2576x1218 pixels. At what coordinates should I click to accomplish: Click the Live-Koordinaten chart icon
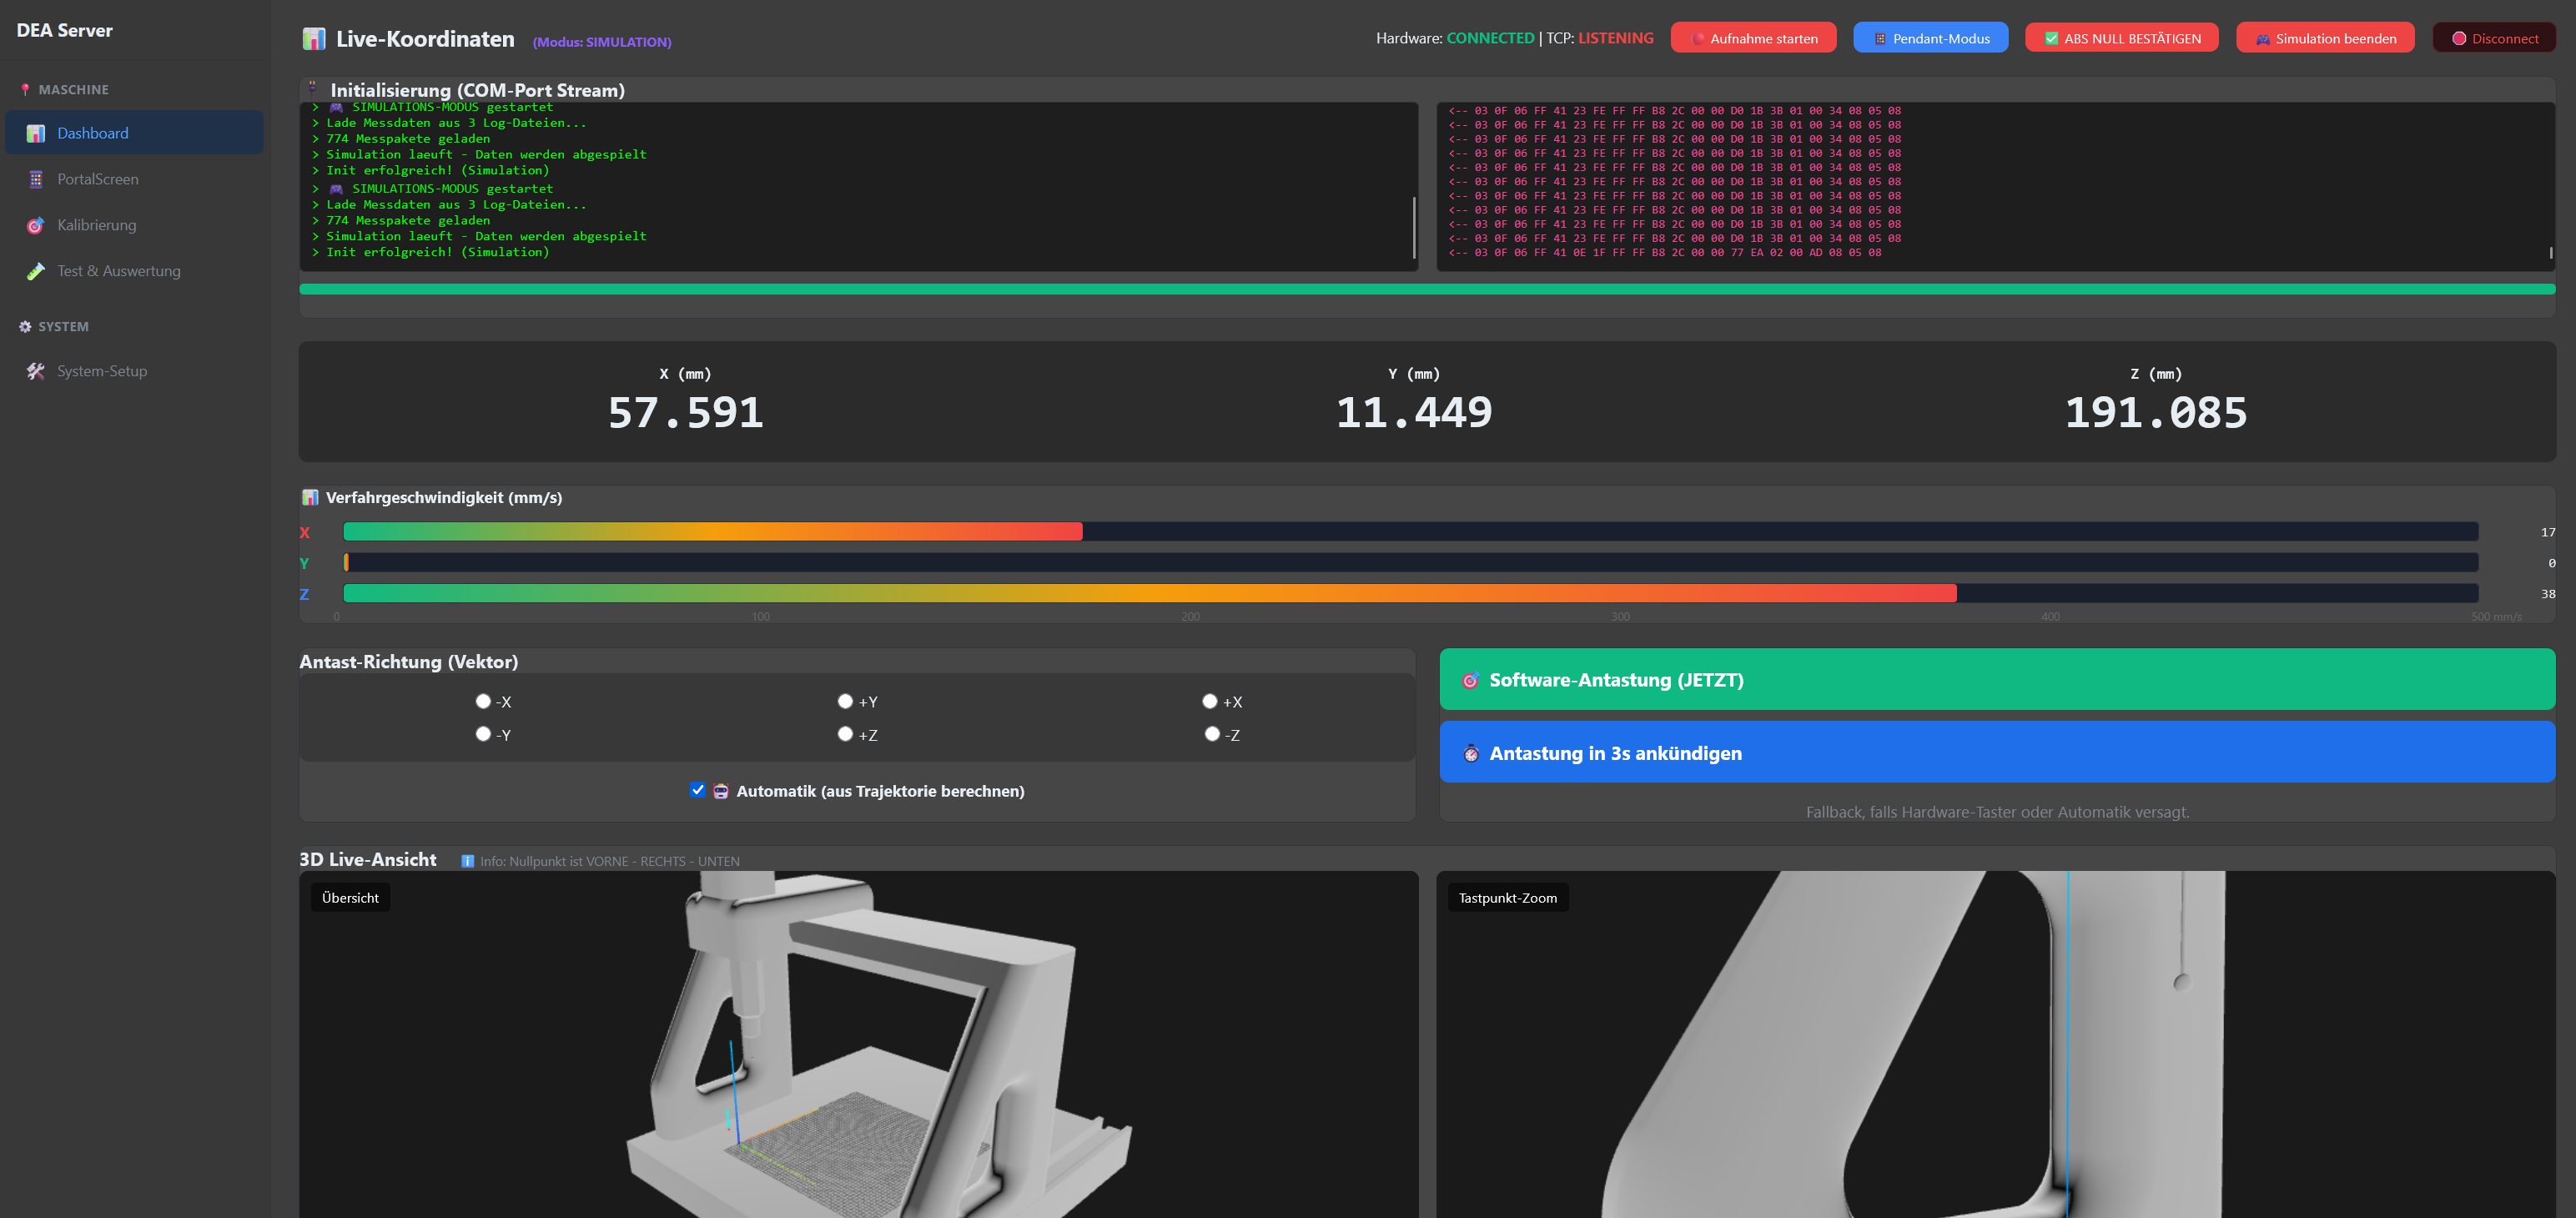(314, 39)
